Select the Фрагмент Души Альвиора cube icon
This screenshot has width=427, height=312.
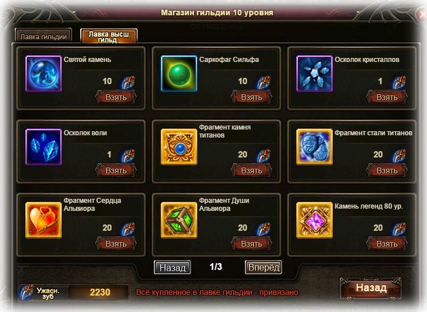click(179, 220)
